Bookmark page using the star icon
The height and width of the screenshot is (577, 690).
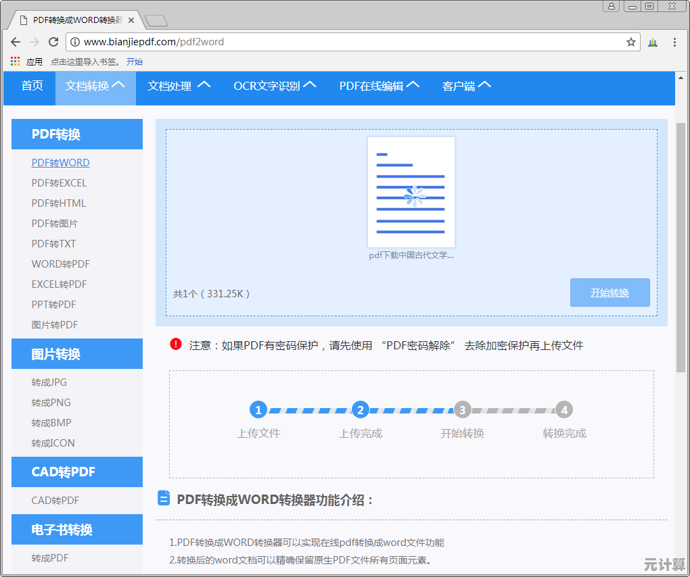[630, 42]
